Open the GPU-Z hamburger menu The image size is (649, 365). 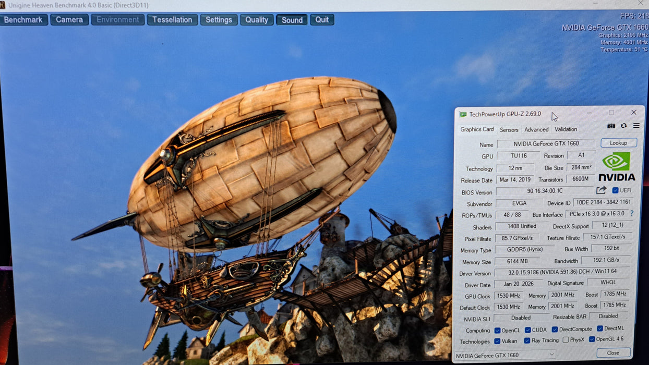coord(636,126)
